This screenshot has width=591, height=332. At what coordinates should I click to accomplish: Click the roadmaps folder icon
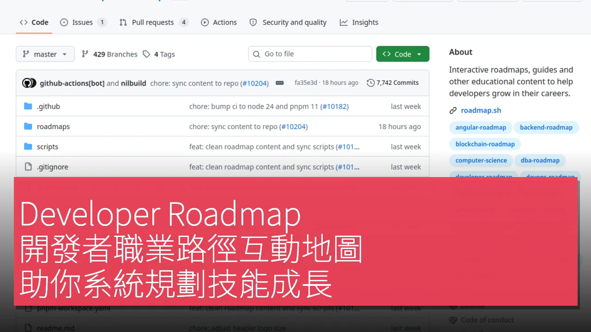click(x=28, y=126)
